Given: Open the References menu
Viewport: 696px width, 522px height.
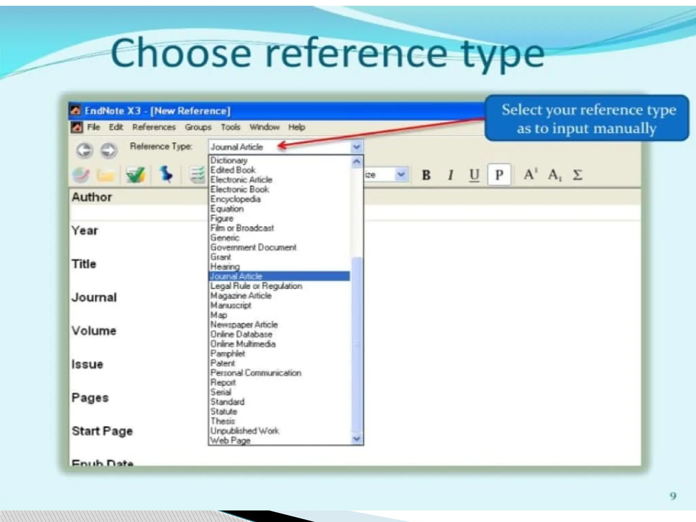Looking at the screenshot, I should [x=154, y=127].
